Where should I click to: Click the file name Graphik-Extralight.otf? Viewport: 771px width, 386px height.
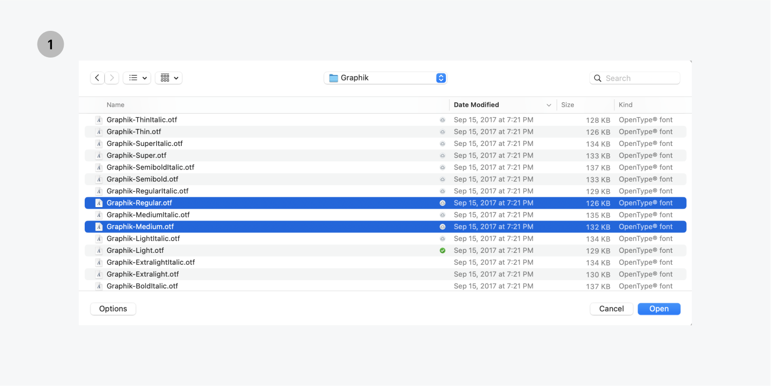pyautogui.click(x=143, y=274)
